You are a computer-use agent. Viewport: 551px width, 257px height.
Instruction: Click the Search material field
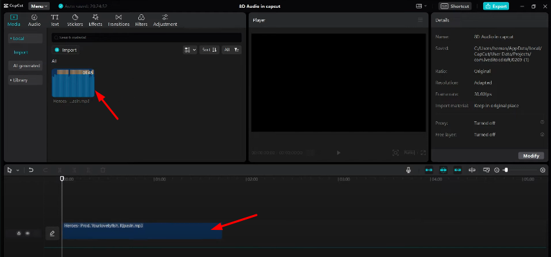coord(147,37)
